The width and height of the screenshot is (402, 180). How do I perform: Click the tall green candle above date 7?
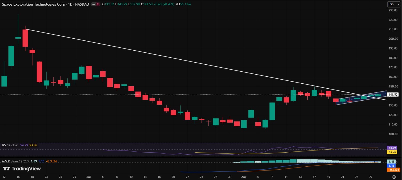click(x=272, y=111)
